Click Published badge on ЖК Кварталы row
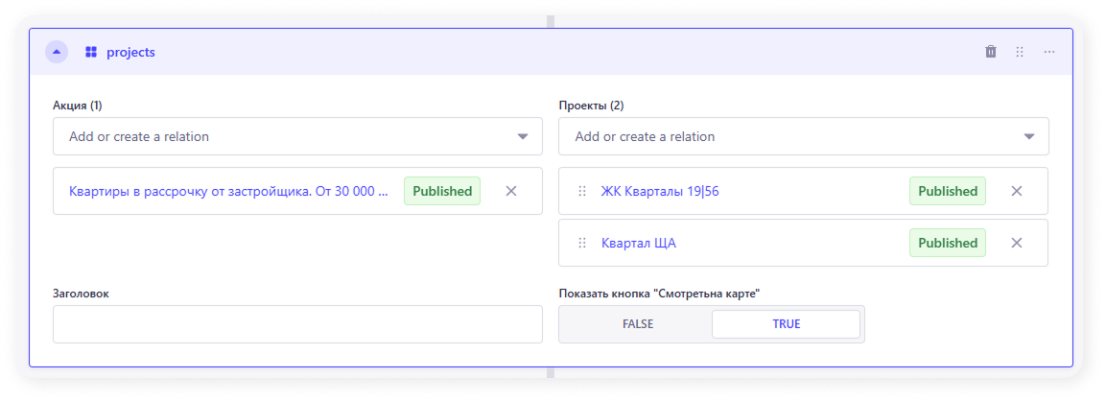The image size is (1106, 401). [947, 191]
